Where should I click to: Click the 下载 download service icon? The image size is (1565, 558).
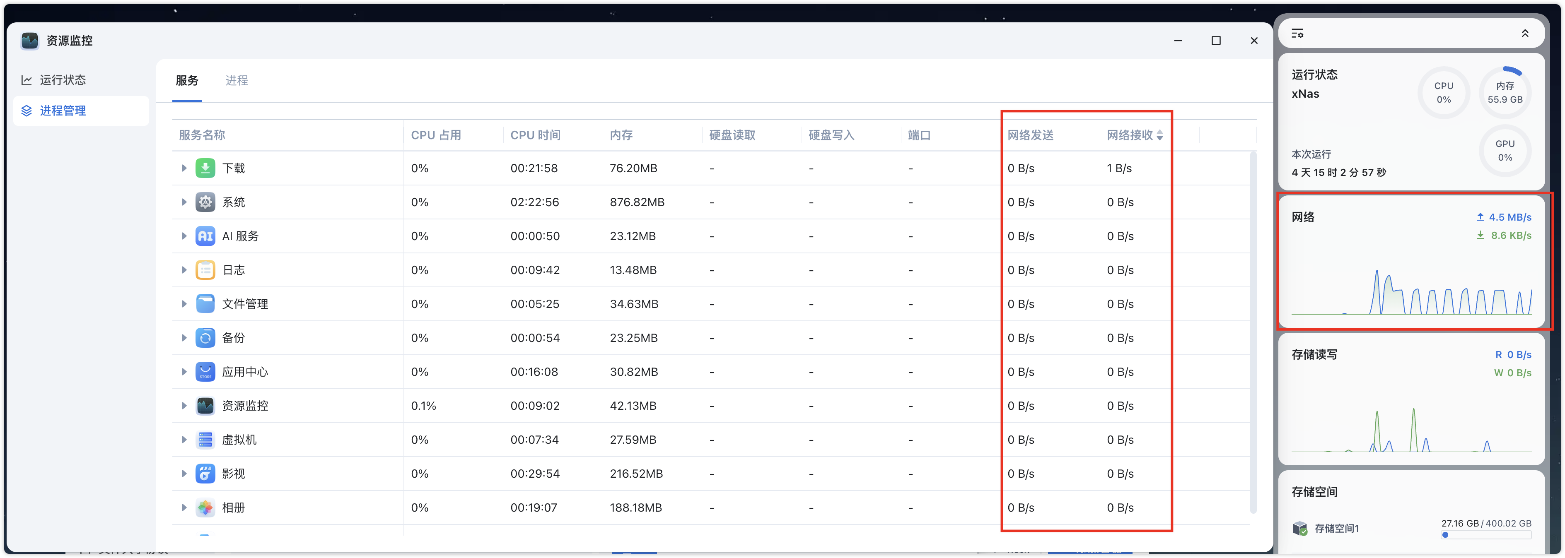[x=205, y=168]
